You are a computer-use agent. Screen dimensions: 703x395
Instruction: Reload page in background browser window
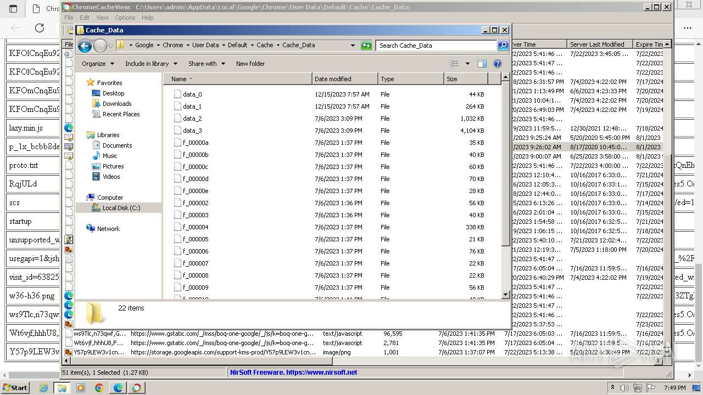(40, 27)
